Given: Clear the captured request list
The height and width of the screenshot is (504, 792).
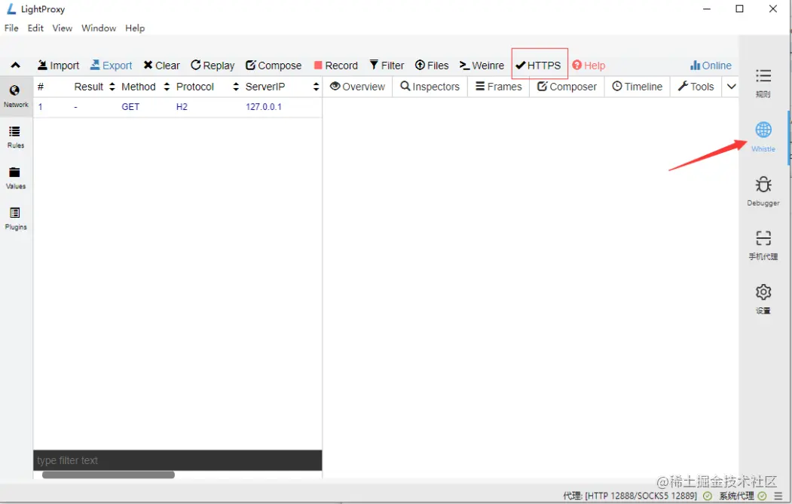Looking at the screenshot, I should [x=161, y=66].
